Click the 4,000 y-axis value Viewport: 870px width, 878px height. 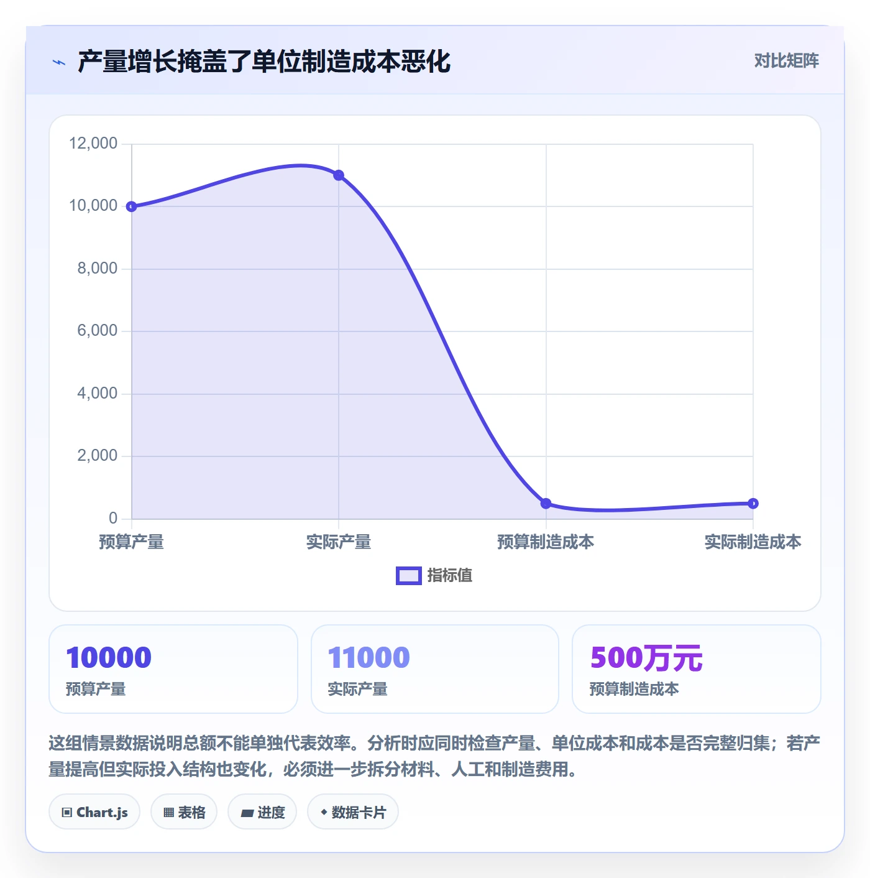[x=98, y=394]
